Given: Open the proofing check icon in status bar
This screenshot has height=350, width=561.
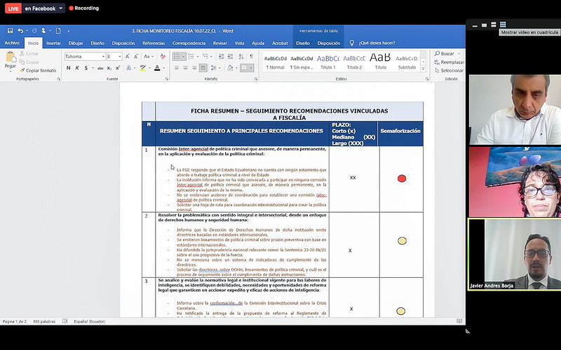Looking at the screenshot, I should point(65,321).
